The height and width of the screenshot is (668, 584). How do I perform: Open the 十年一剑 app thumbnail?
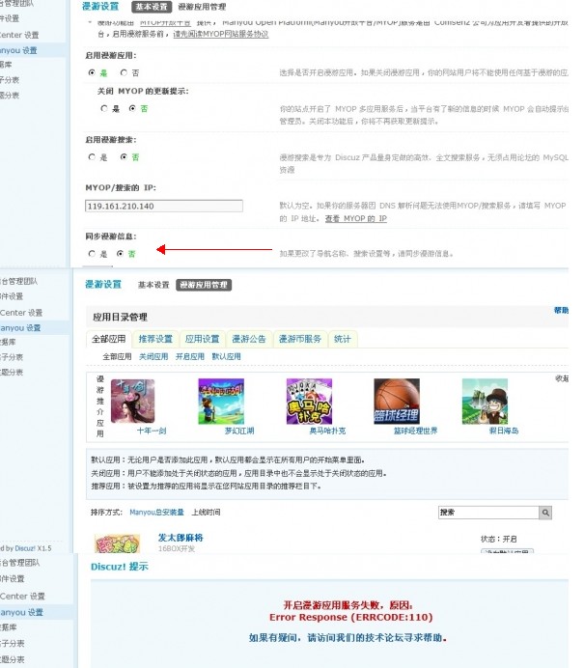(132, 401)
